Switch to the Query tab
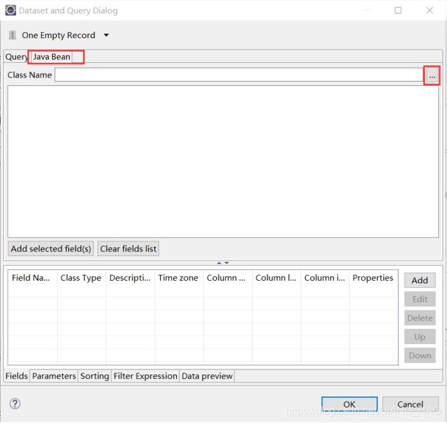The image size is (447, 423). (x=16, y=57)
